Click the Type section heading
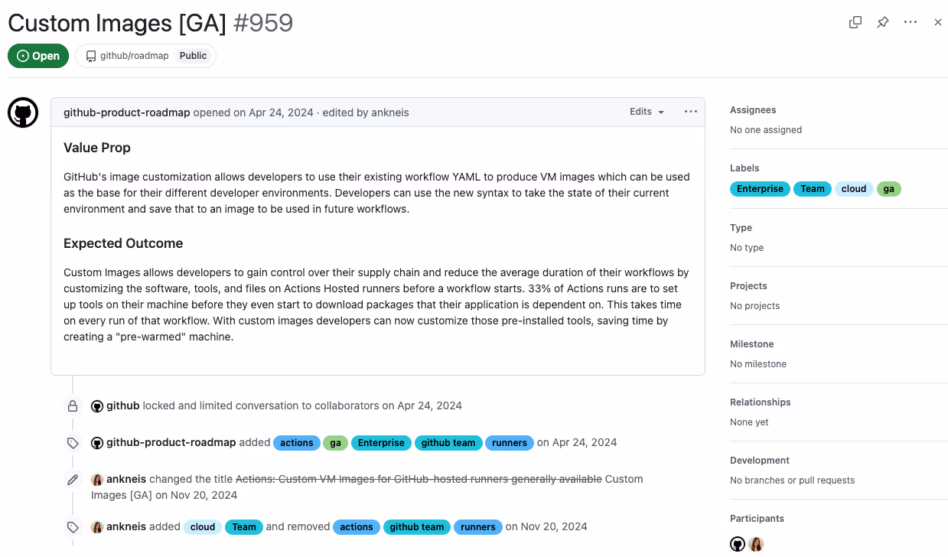The width and height of the screenshot is (948, 557). pyautogui.click(x=741, y=228)
